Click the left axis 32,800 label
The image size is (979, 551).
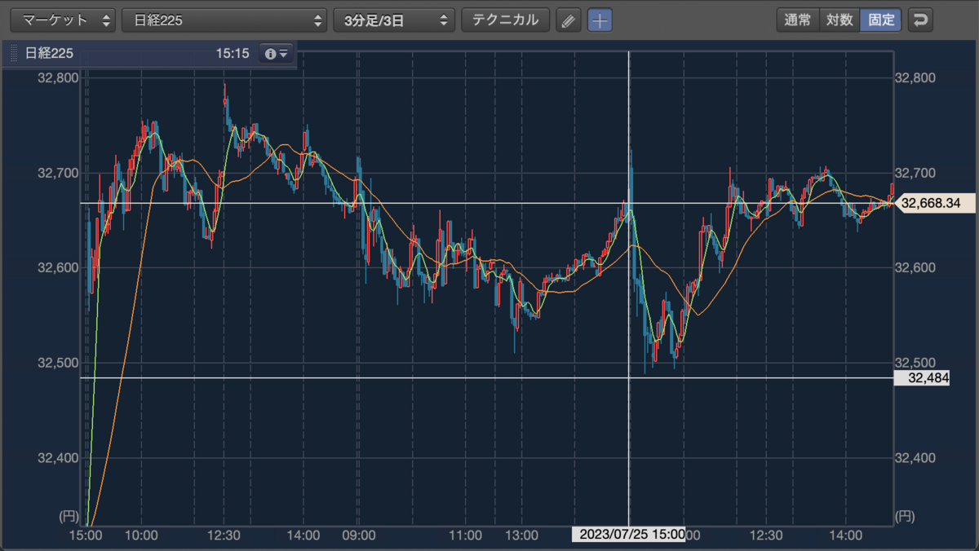58,78
